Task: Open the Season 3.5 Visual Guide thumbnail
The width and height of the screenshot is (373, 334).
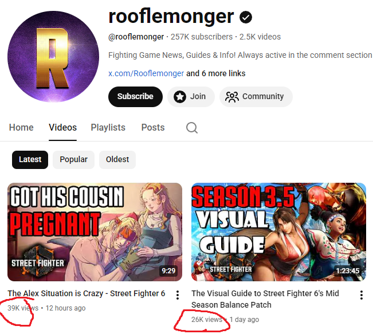Action: 278,232
